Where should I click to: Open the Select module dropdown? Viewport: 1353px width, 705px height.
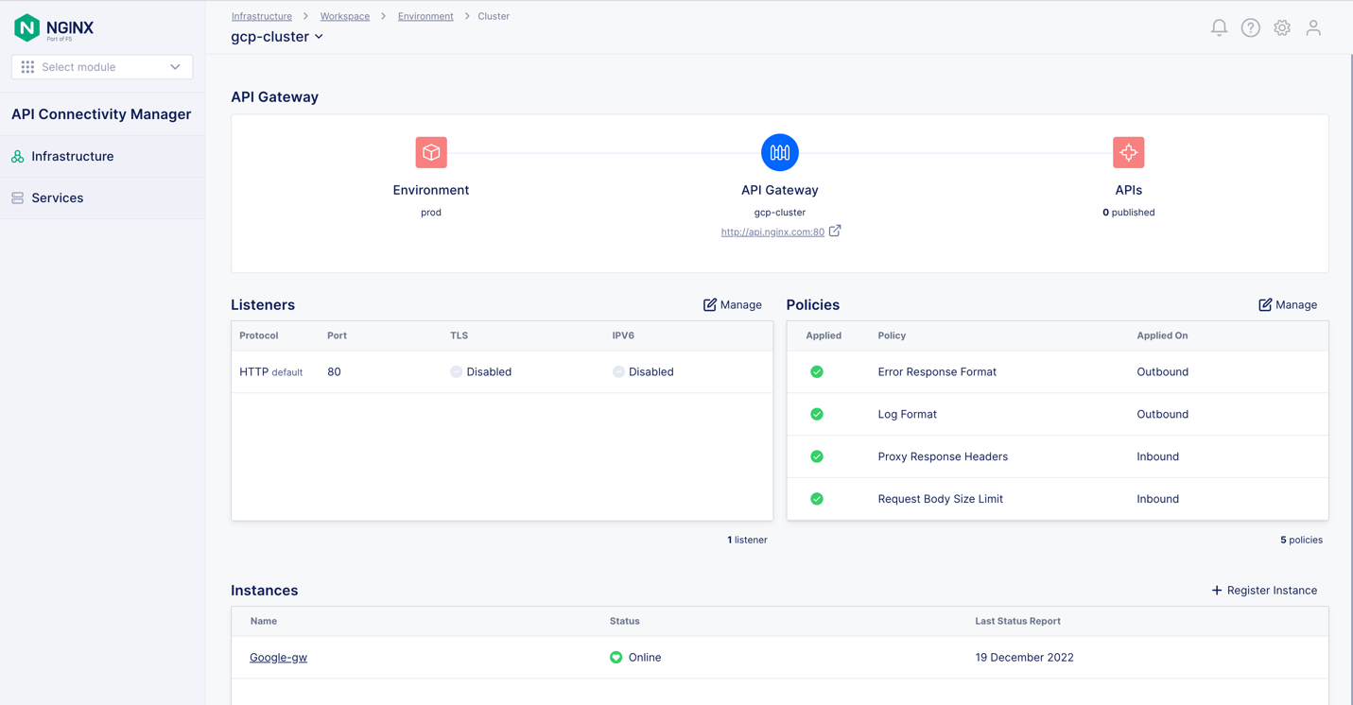[102, 67]
